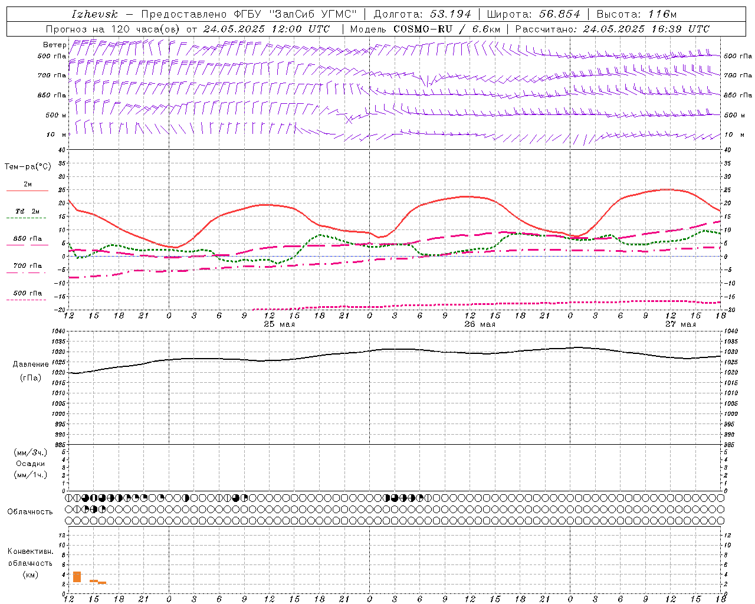Viewport: 755px width, 604px height.
Task: Click the 'Давление' pressure panel label
Action: (x=31, y=365)
